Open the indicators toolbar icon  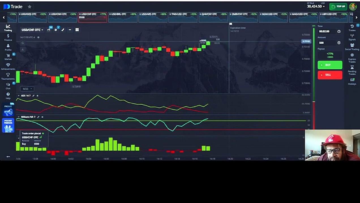(56, 30)
